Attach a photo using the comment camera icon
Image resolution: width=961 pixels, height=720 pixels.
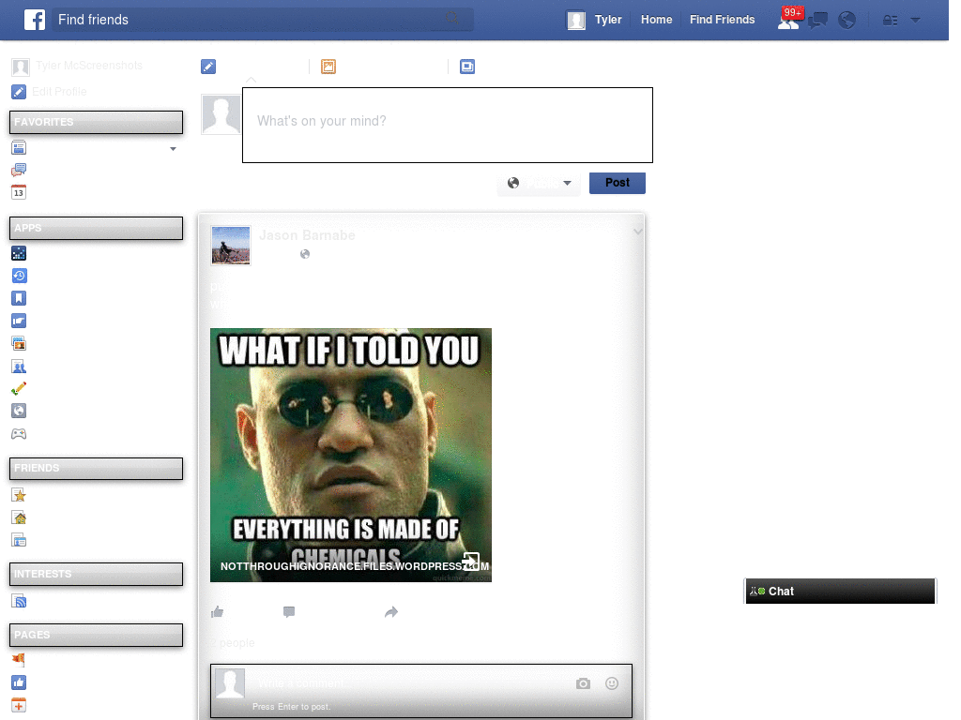(583, 683)
